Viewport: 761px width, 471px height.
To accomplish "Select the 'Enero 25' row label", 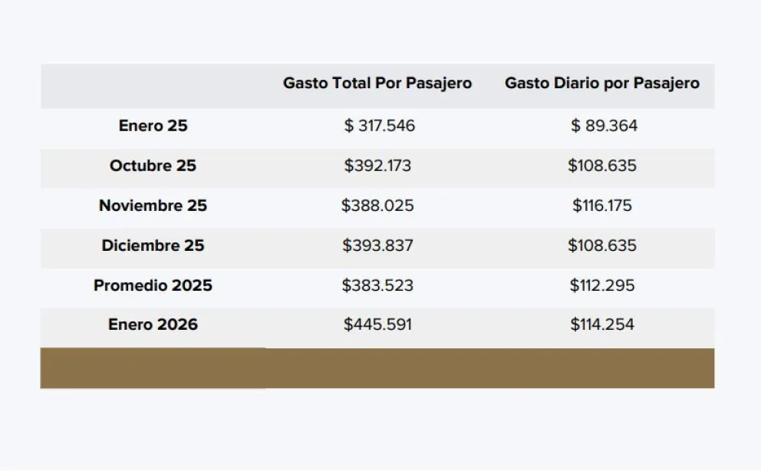I will 153,126.
